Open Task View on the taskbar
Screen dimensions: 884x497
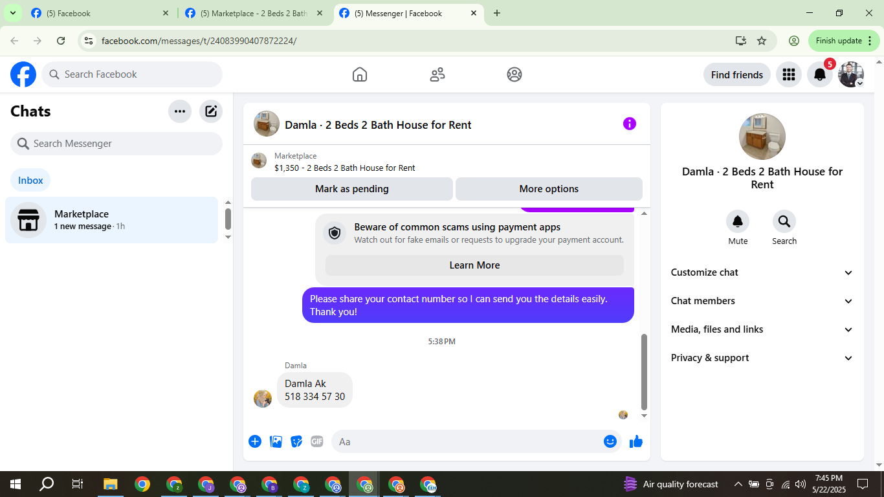click(78, 484)
